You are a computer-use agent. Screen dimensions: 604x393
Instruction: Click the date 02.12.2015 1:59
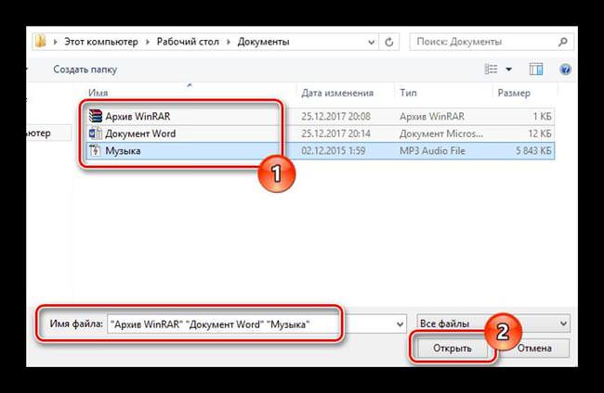tap(334, 150)
